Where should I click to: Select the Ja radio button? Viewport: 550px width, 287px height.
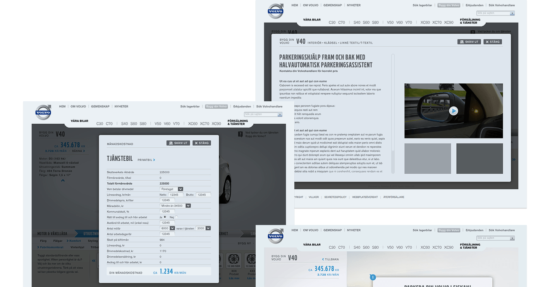[165, 217]
